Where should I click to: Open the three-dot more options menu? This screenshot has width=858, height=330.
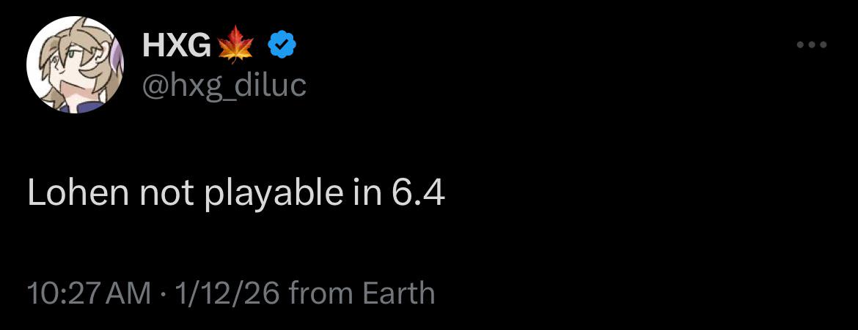pyautogui.click(x=812, y=45)
